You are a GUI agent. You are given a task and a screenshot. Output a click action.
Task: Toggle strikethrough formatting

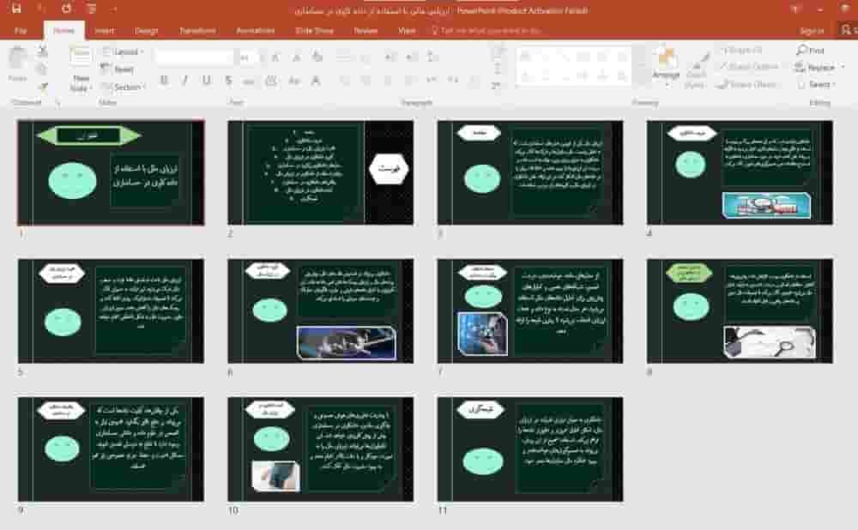pyautogui.click(x=249, y=81)
